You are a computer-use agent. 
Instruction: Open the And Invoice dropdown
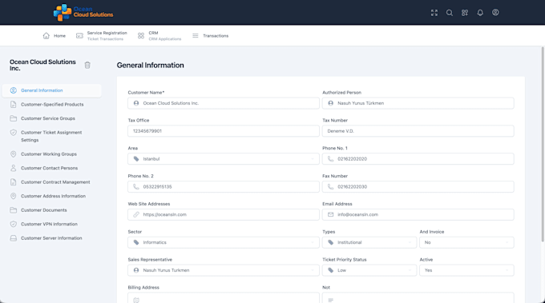[466, 242]
